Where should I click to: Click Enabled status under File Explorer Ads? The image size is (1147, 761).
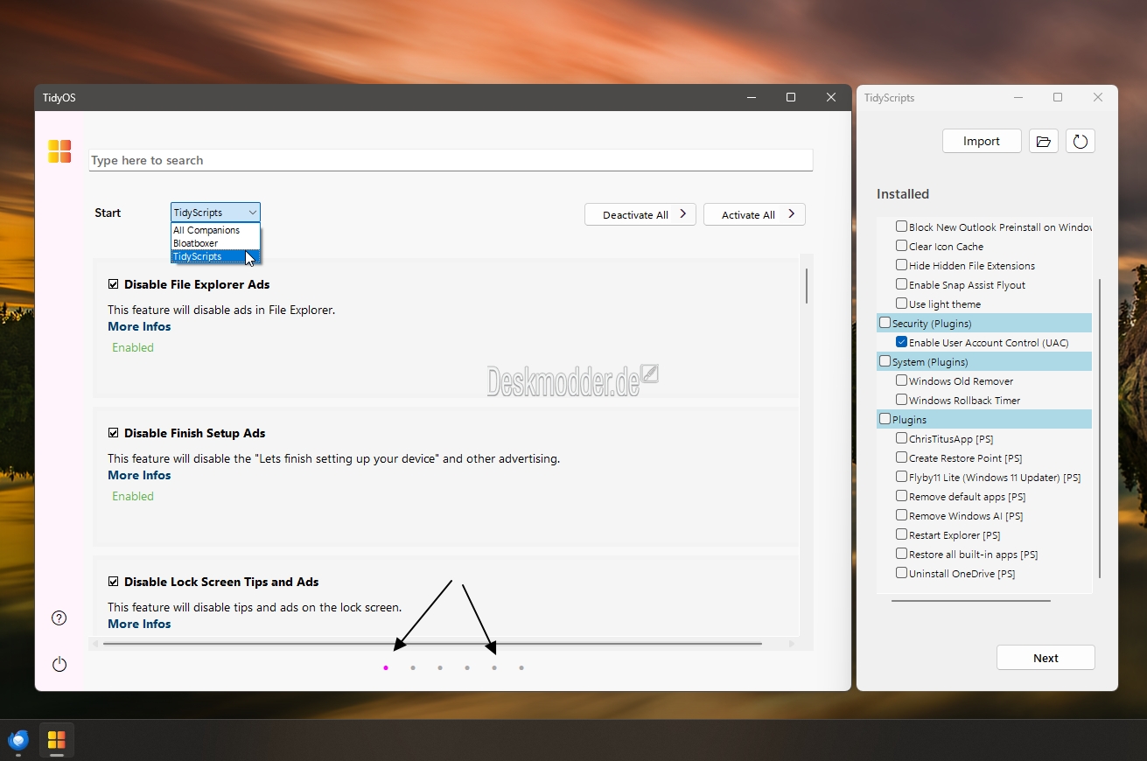click(x=133, y=347)
